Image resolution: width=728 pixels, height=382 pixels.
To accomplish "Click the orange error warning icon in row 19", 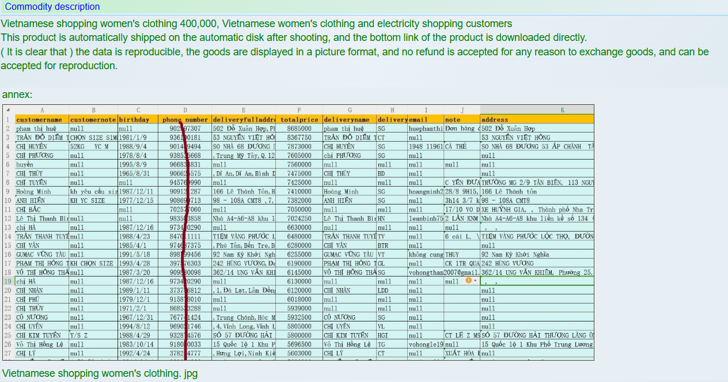I will click(x=468, y=281).
